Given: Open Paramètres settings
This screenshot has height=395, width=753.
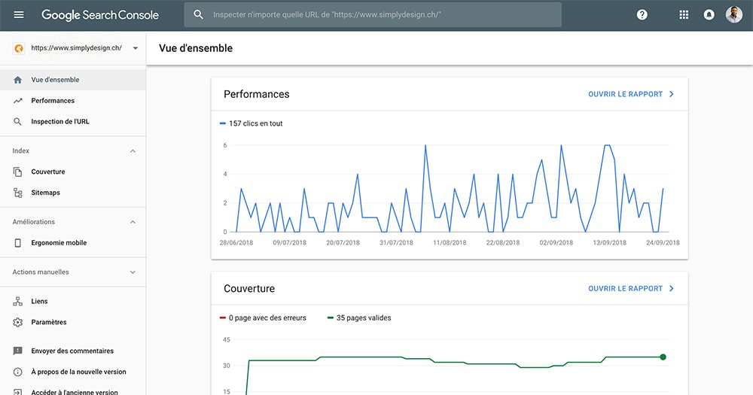Looking at the screenshot, I should tap(73, 322).
